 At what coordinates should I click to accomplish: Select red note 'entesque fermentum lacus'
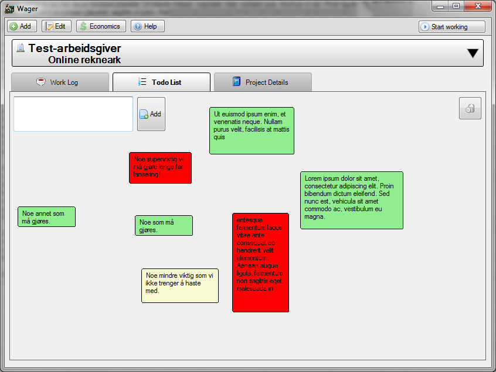(x=261, y=263)
